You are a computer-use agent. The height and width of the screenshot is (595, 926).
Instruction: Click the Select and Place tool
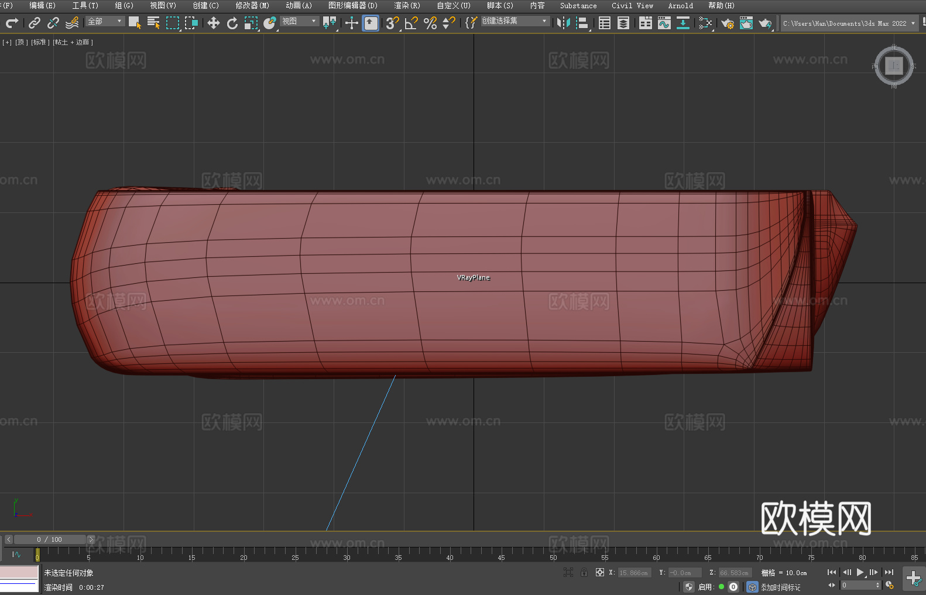tap(270, 23)
